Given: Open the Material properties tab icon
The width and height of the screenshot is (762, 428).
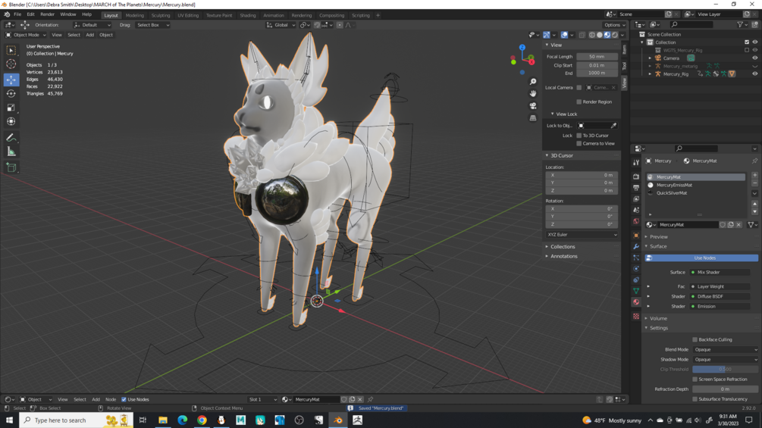Looking at the screenshot, I should pos(636,301).
